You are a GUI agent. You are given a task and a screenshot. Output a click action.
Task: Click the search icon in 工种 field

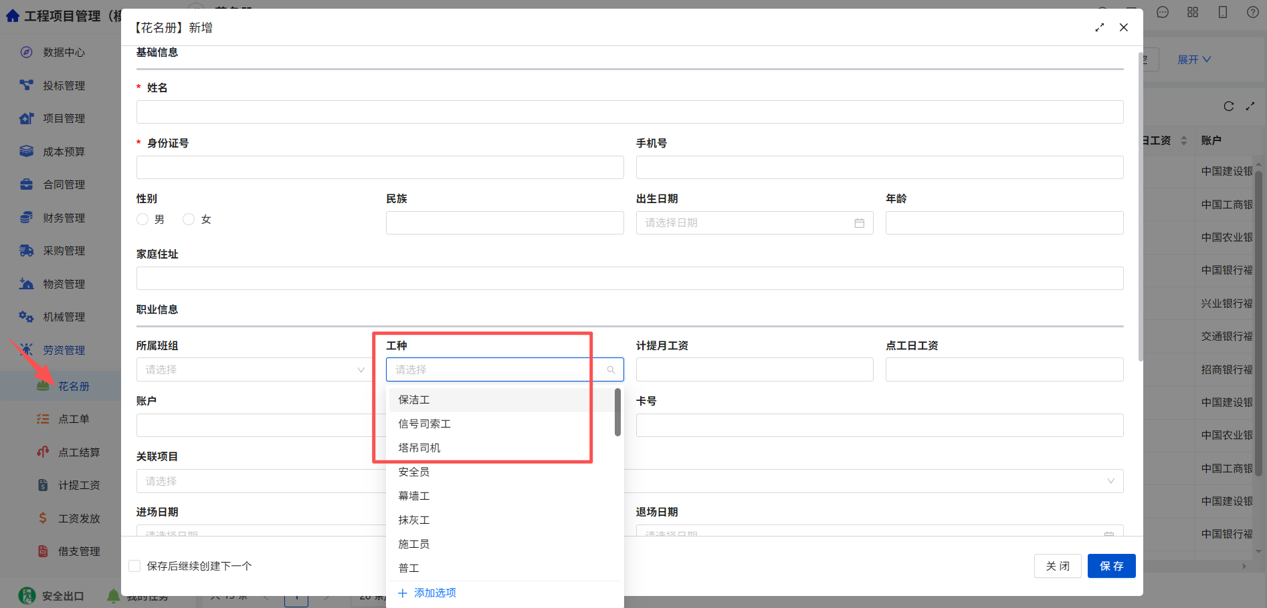pos(611,369)
